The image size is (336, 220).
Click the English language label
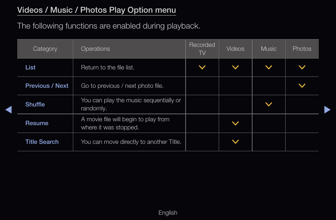coord(168,213)
